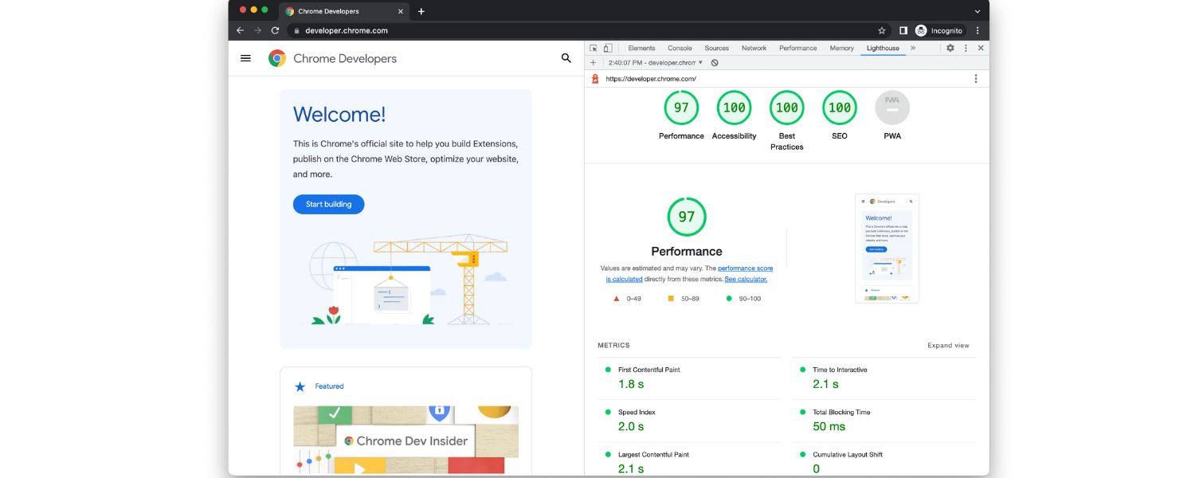Viewport: 1195px width, 478px height.
Task: Activate the inspect element picker icon
Action: [594, 48]
